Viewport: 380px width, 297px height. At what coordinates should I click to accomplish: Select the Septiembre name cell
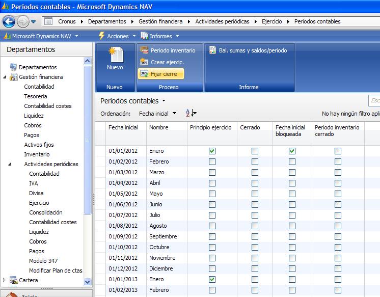pyautogui.click(x=167, y=236)
